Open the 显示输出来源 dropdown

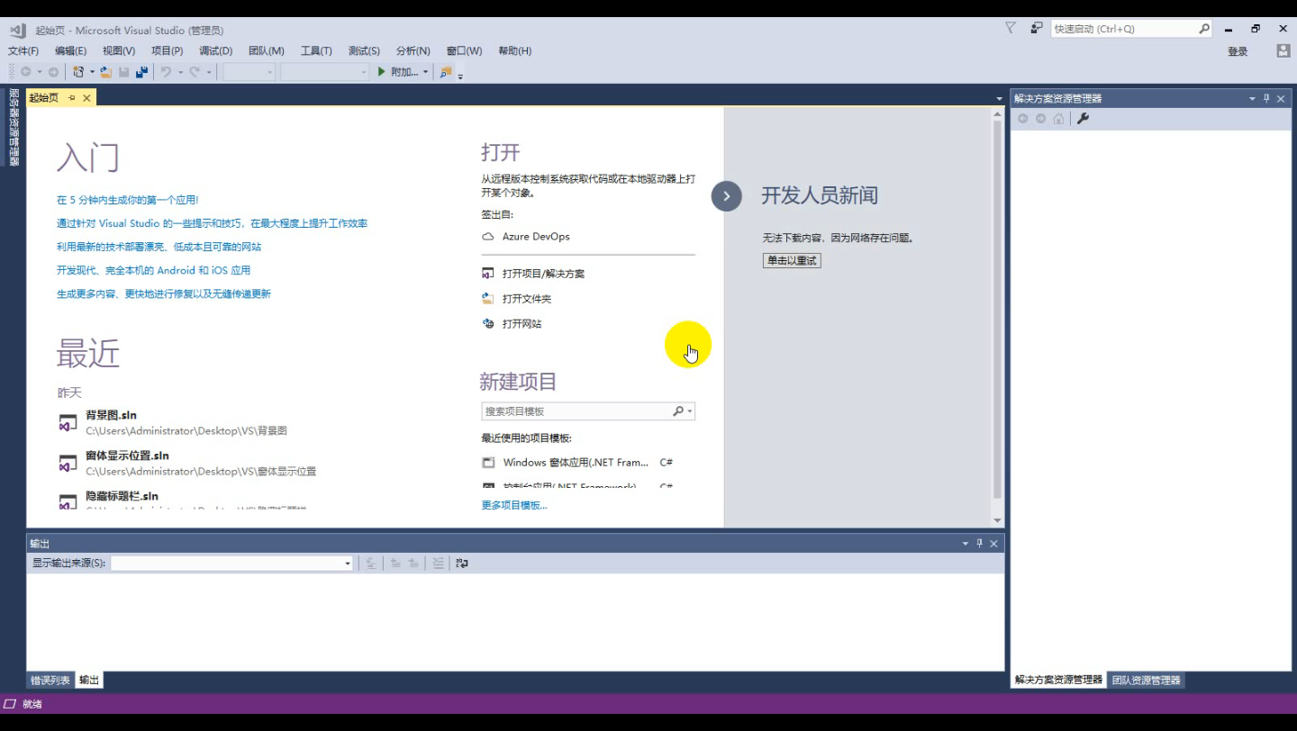[347, 563]
